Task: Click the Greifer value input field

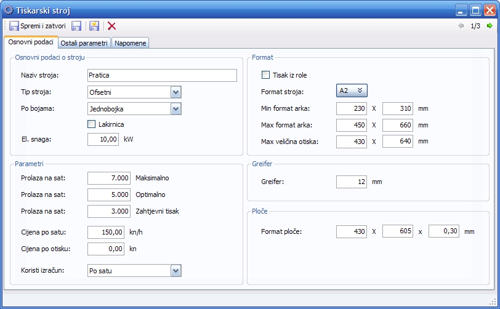Action: coord(352,182)
